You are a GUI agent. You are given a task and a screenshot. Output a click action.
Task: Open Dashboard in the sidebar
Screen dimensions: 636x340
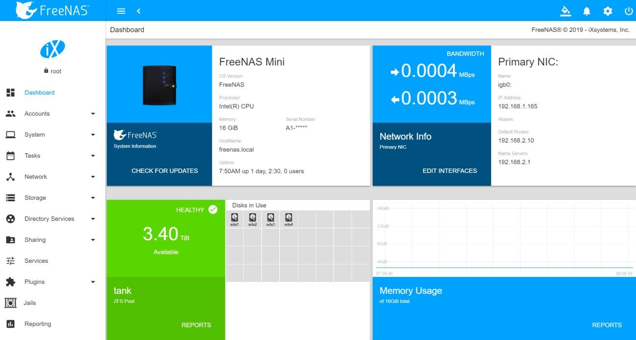pyautogui.click(x=52, y=92)
